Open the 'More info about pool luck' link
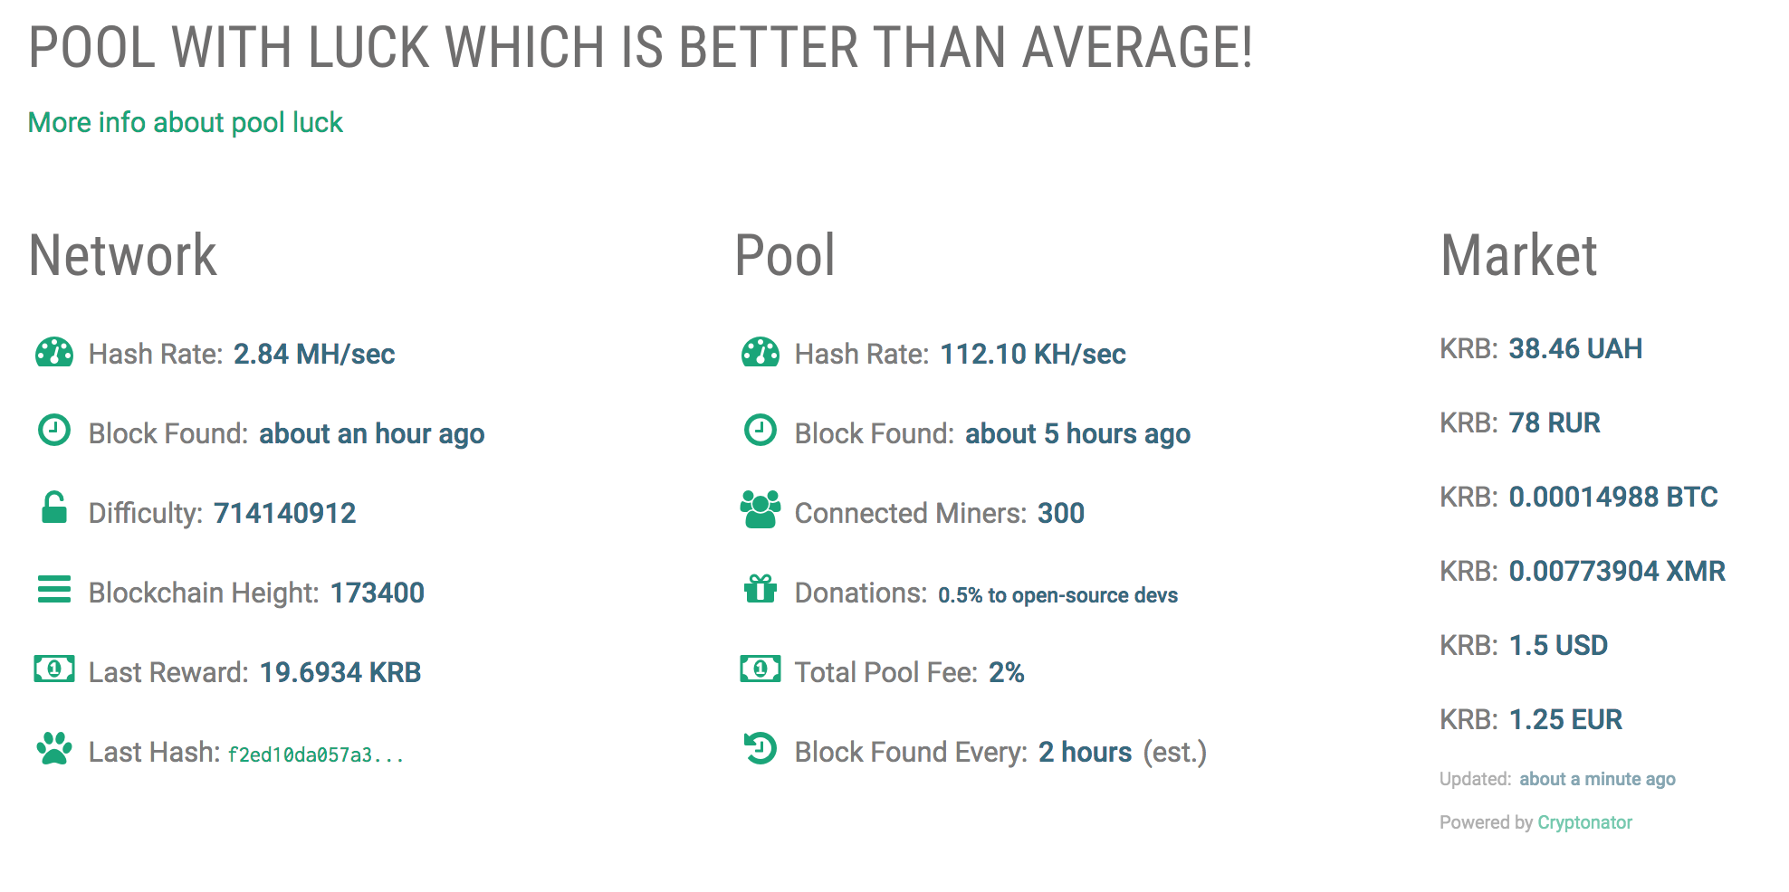 pos(186,122)
